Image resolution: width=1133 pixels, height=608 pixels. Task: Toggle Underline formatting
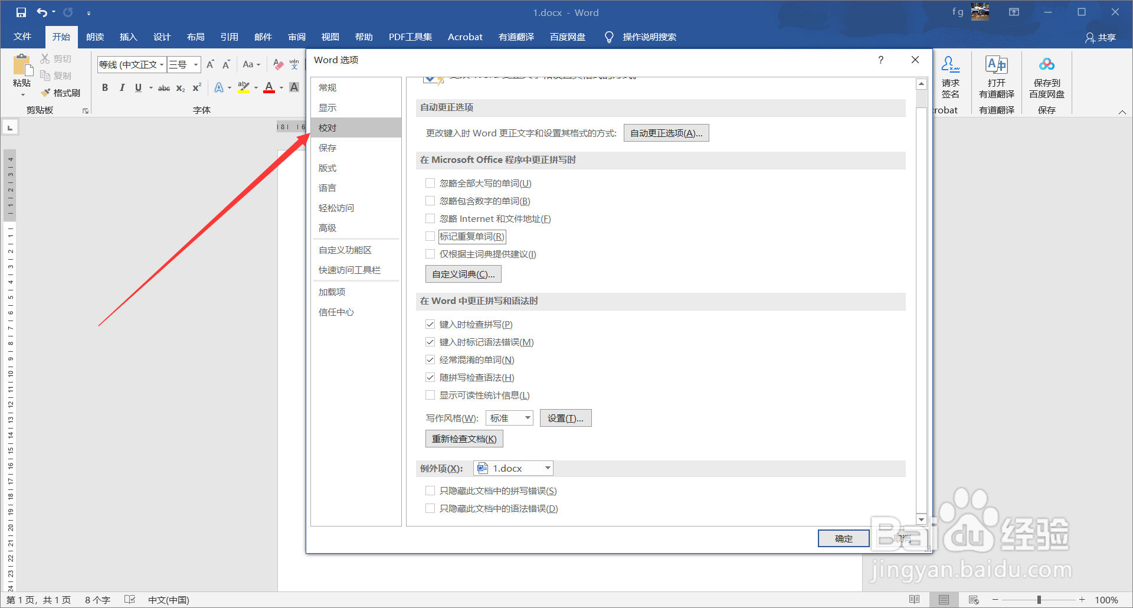pos(138,87)
